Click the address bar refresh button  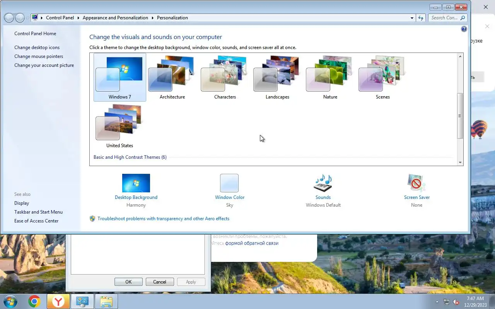coord(421,18)
